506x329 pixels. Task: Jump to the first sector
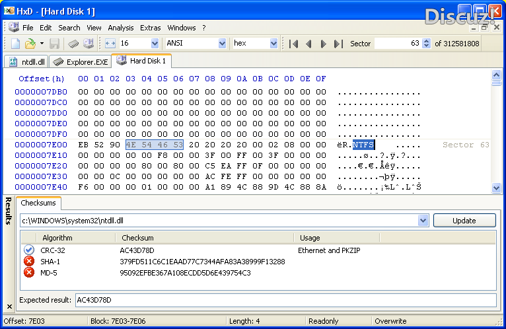pos(294,44)
